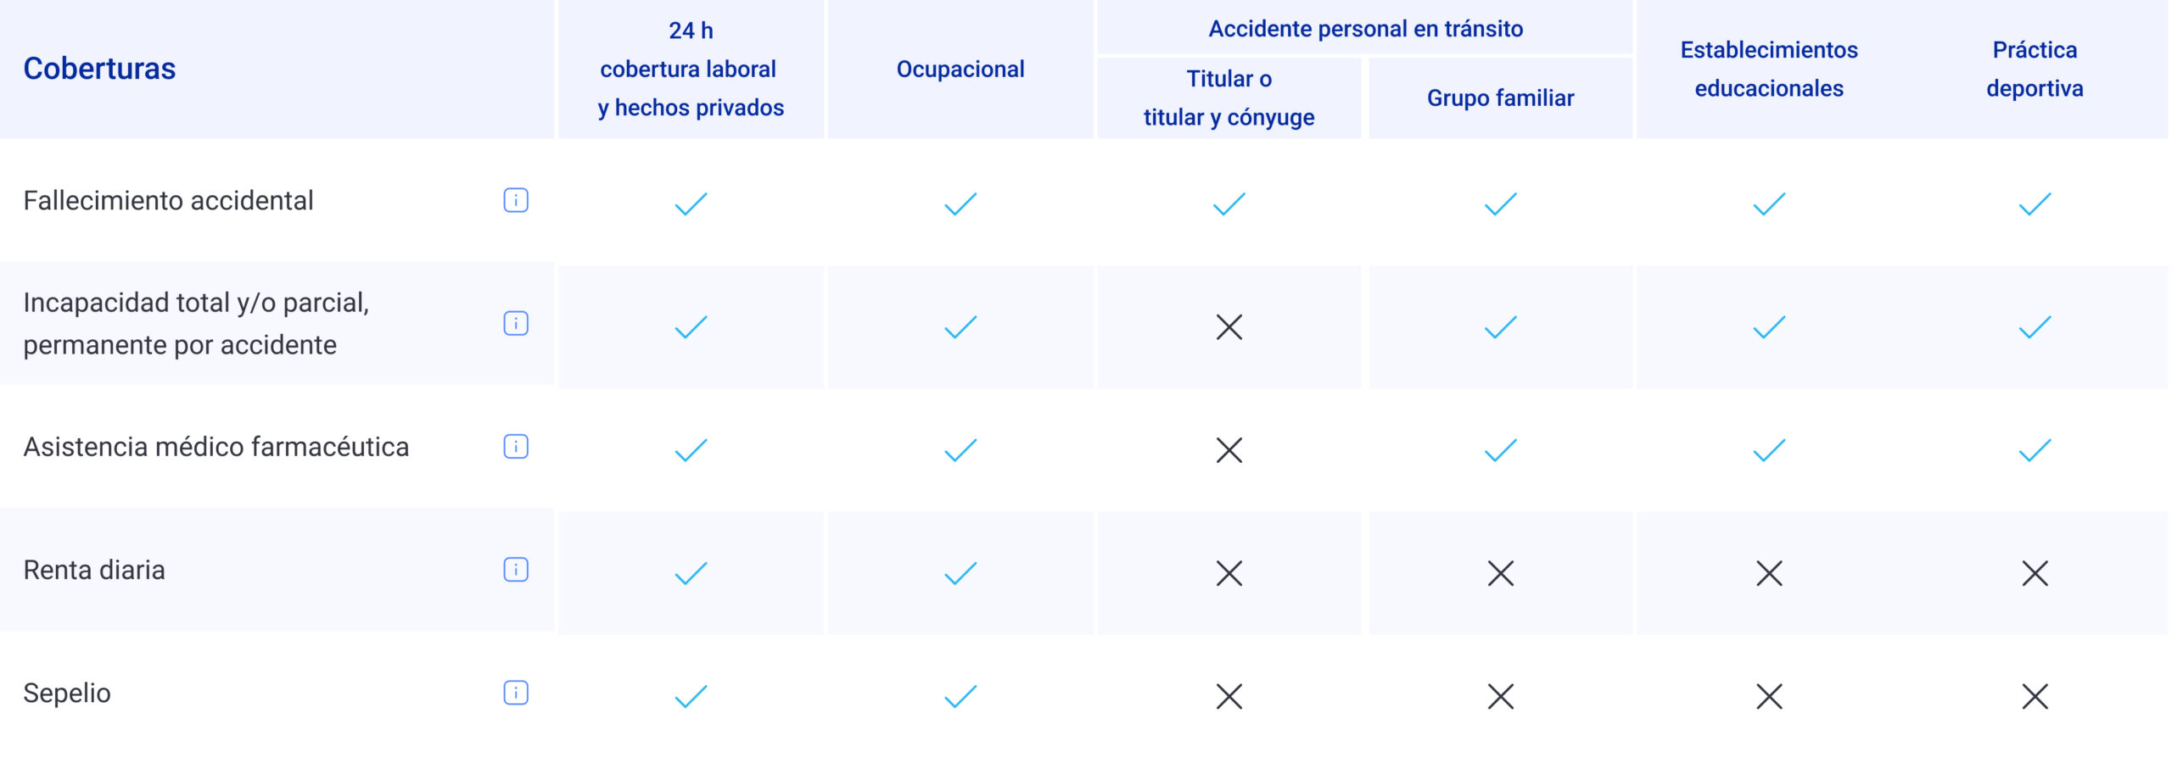The width and height of the screenshot is (2172, 758).
Task: Click Accidente personal en tránsito header
Action: [1365, 29]
